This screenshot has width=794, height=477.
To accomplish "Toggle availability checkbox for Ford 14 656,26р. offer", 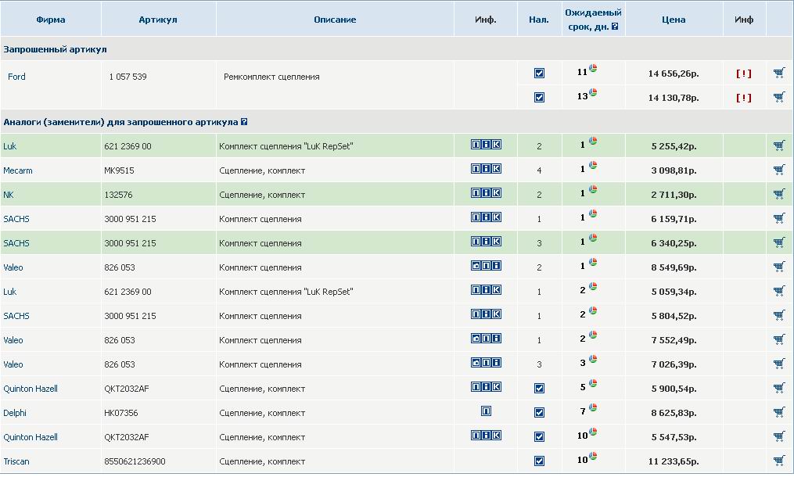I will point(539,74).
